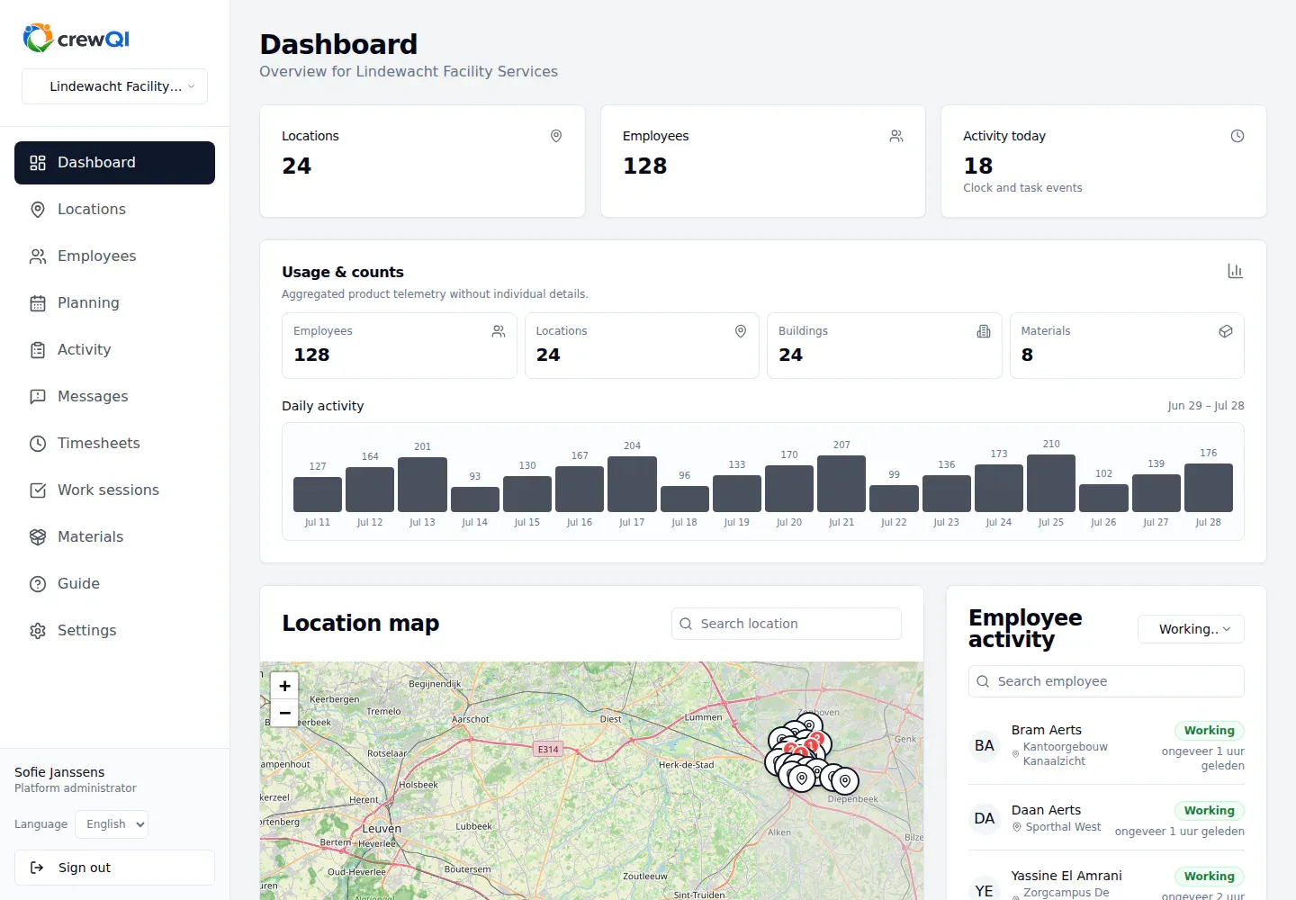The image size is (1296, 900).
Task: Click the Work sessions checkbox icon
Action: [x=38, y=490]
